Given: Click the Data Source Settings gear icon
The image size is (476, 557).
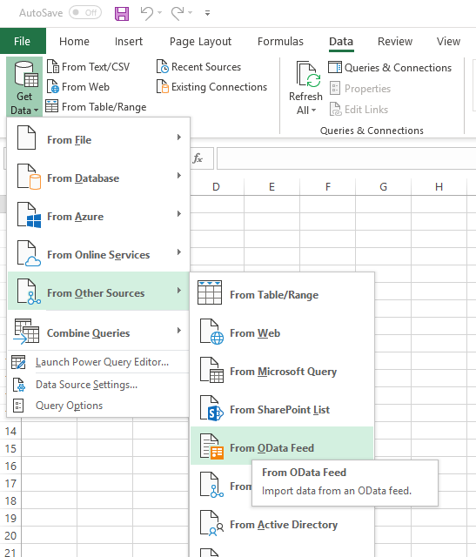Looking at the screenshot, I should pos(19,385).
